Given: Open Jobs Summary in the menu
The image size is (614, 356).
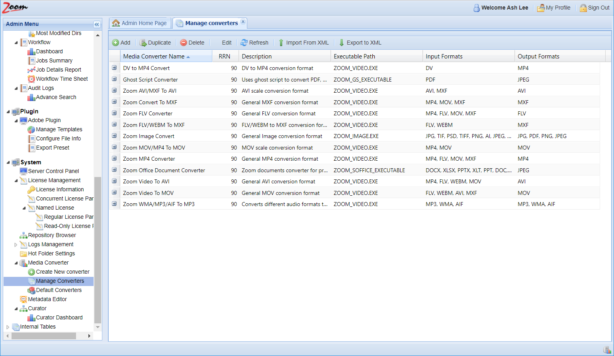Looking at the screenshot, I should [x=54, y=61].
